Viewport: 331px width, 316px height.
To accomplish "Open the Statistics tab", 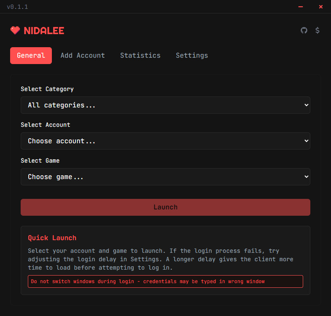I will [x=140, y=56].
